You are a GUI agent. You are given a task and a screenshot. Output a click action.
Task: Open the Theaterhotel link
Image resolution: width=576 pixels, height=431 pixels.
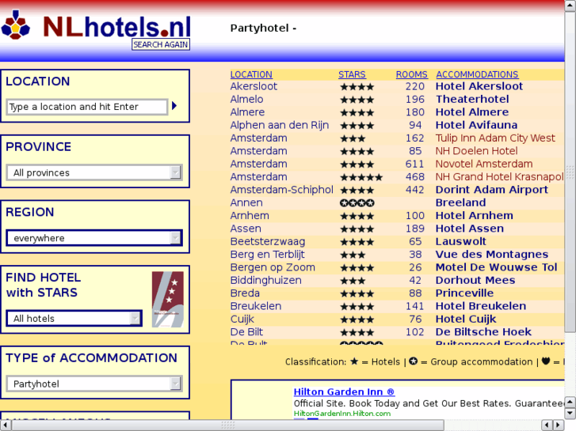(x=472, y=99)
